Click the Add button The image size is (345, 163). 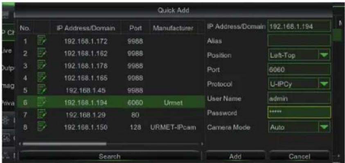coord(235,156)
